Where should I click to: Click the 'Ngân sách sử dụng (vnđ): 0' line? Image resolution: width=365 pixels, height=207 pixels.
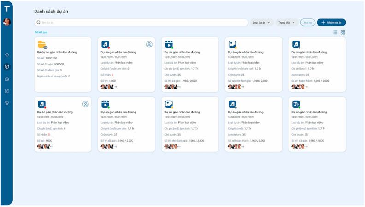53,77
